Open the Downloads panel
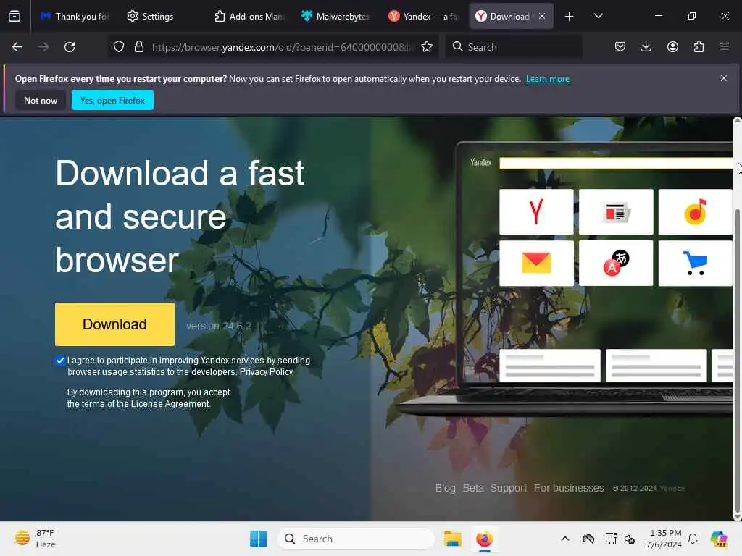This screenshot has height=556, width=742. pos(646,47)
